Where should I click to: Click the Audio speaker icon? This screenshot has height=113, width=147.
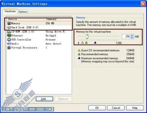point(9,44)
